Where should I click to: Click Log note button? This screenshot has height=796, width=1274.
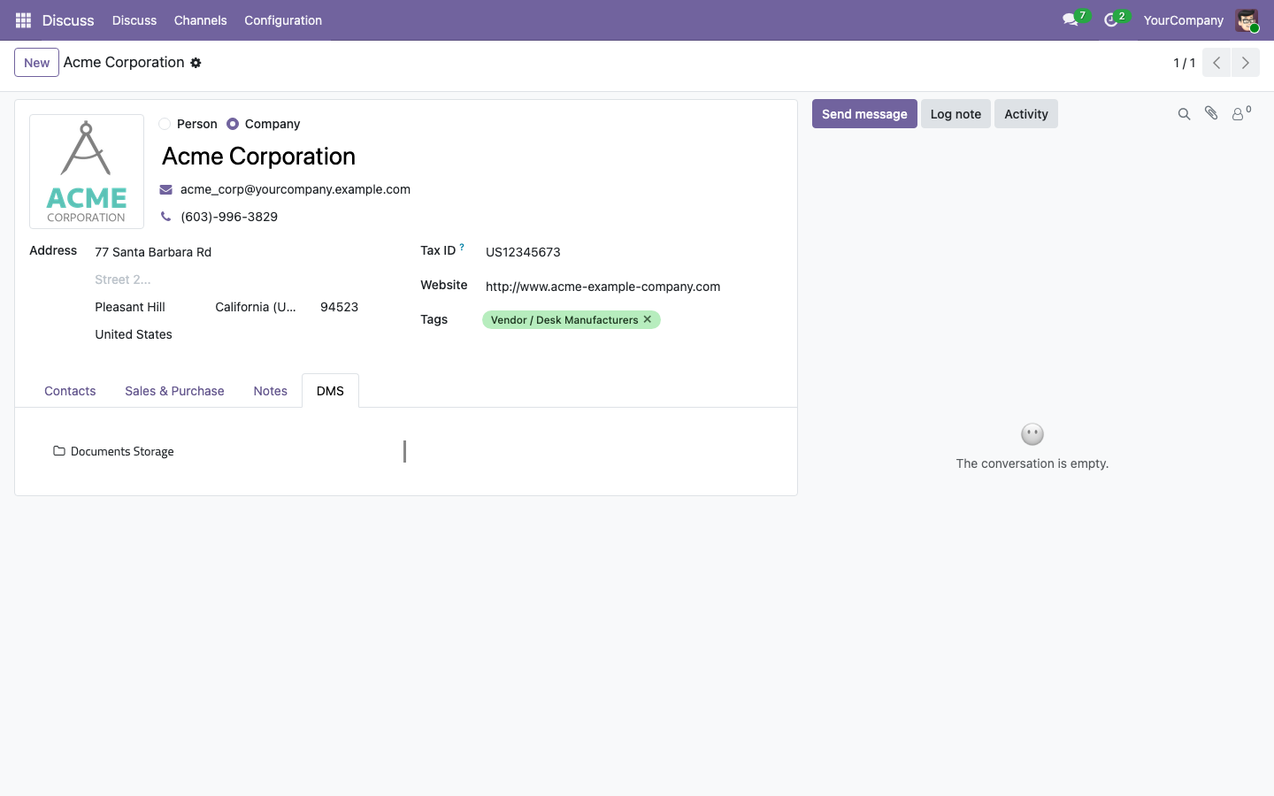955,114
